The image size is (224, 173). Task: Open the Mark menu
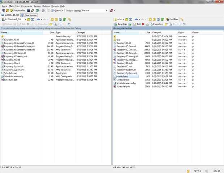[x=11, y=6]
